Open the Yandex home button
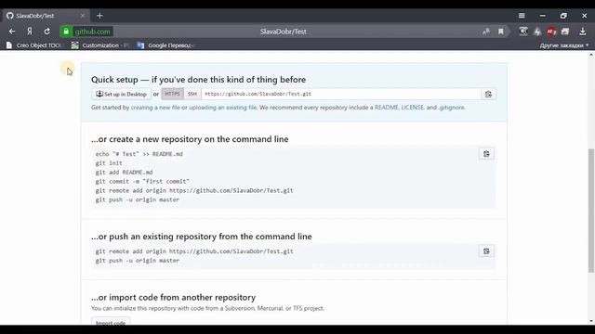This screenshot has width=595, height=334. pos(30,32)
